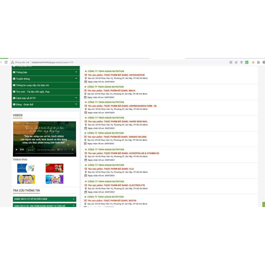Open the not-secure warning icon in address bar
This screenshot has height=265, width=265.
click(12, 62)
